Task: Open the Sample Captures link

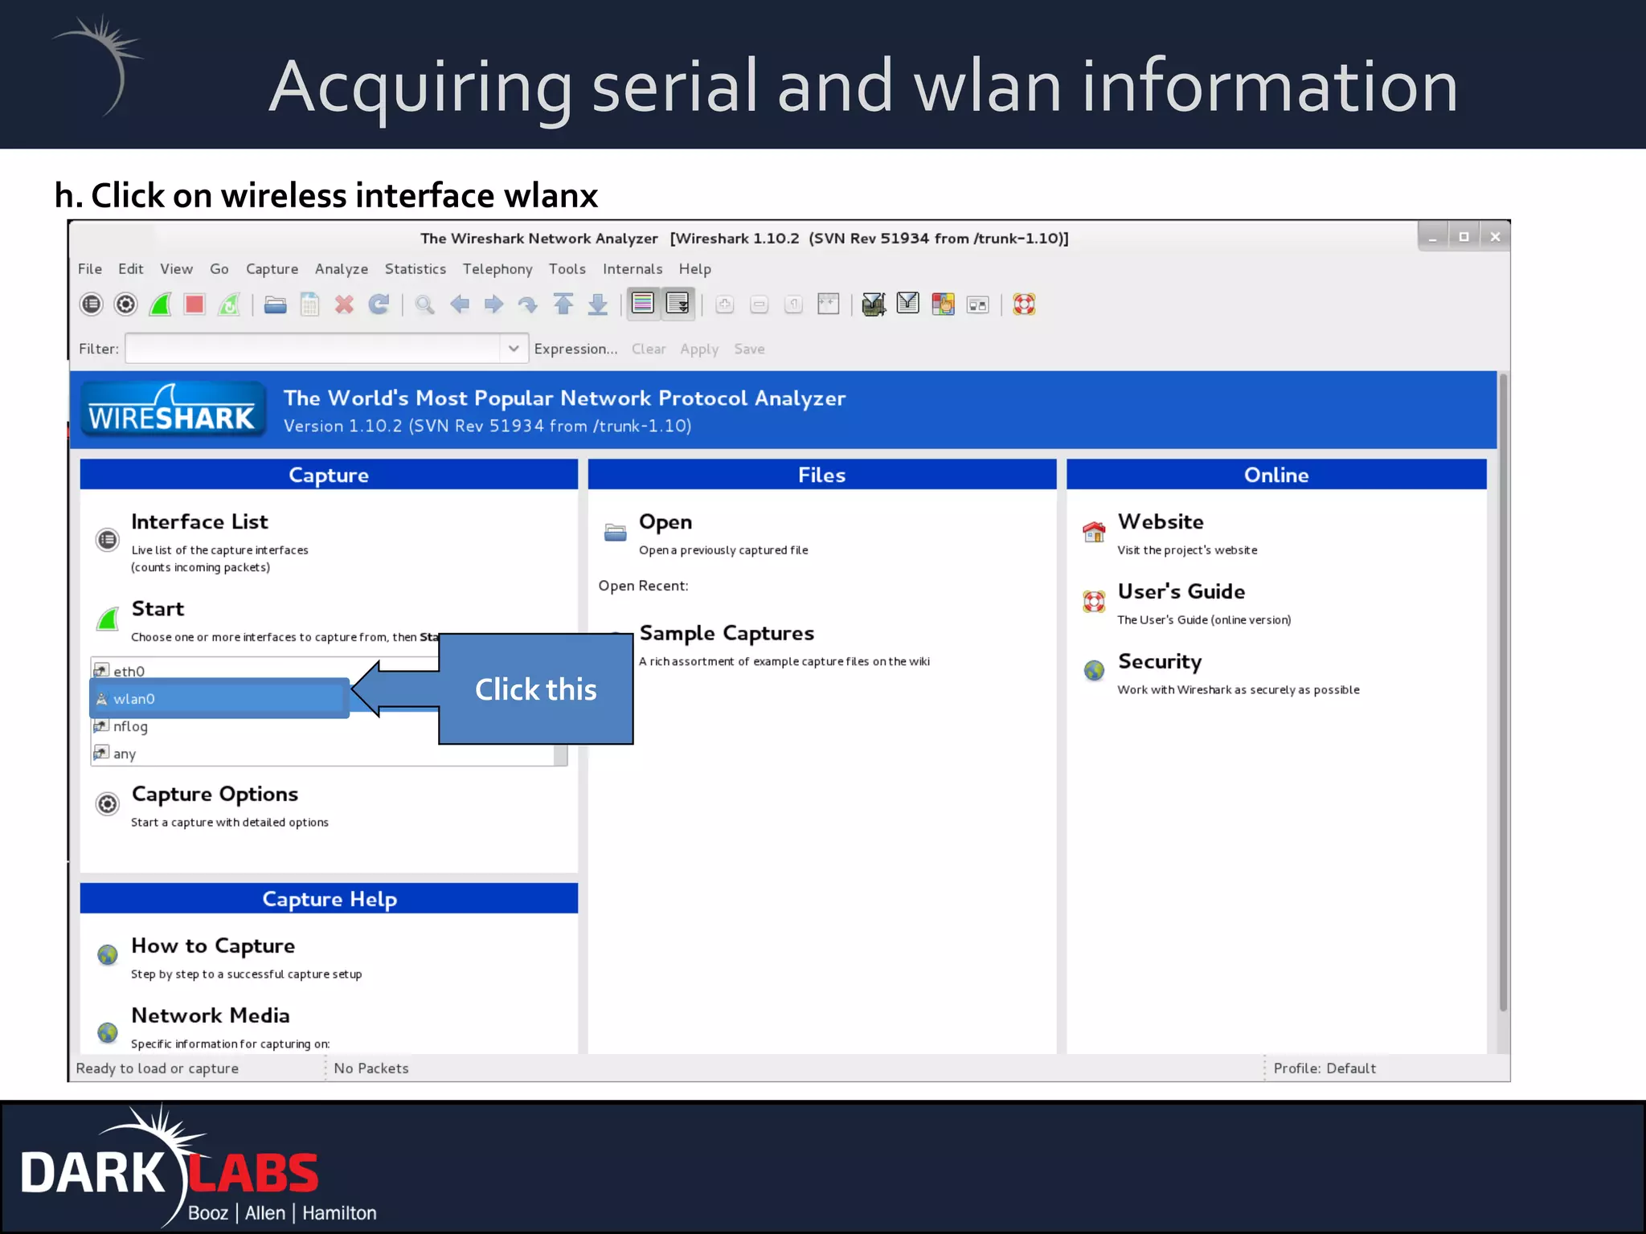Action: (x=727, y=633)
